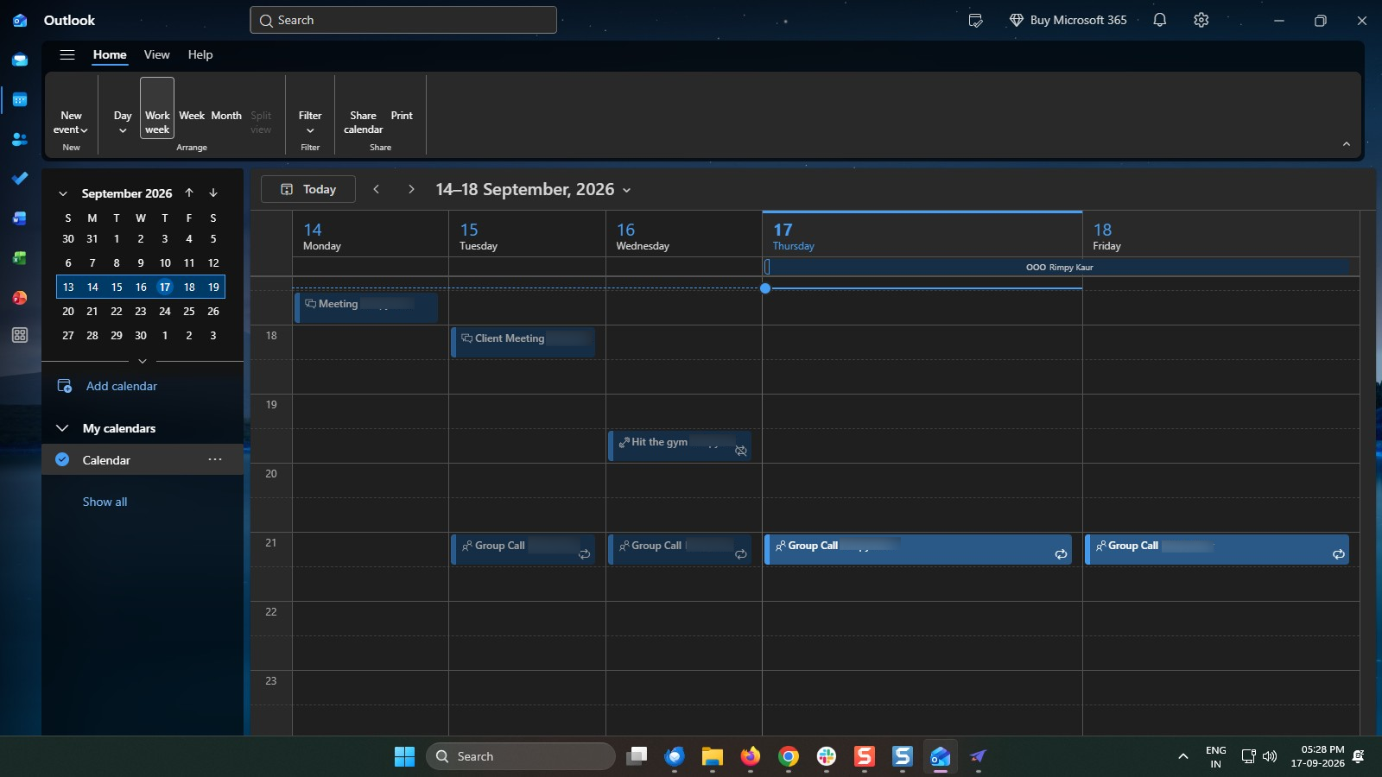Open Mail from the left app rail

(x=20, y=60)
